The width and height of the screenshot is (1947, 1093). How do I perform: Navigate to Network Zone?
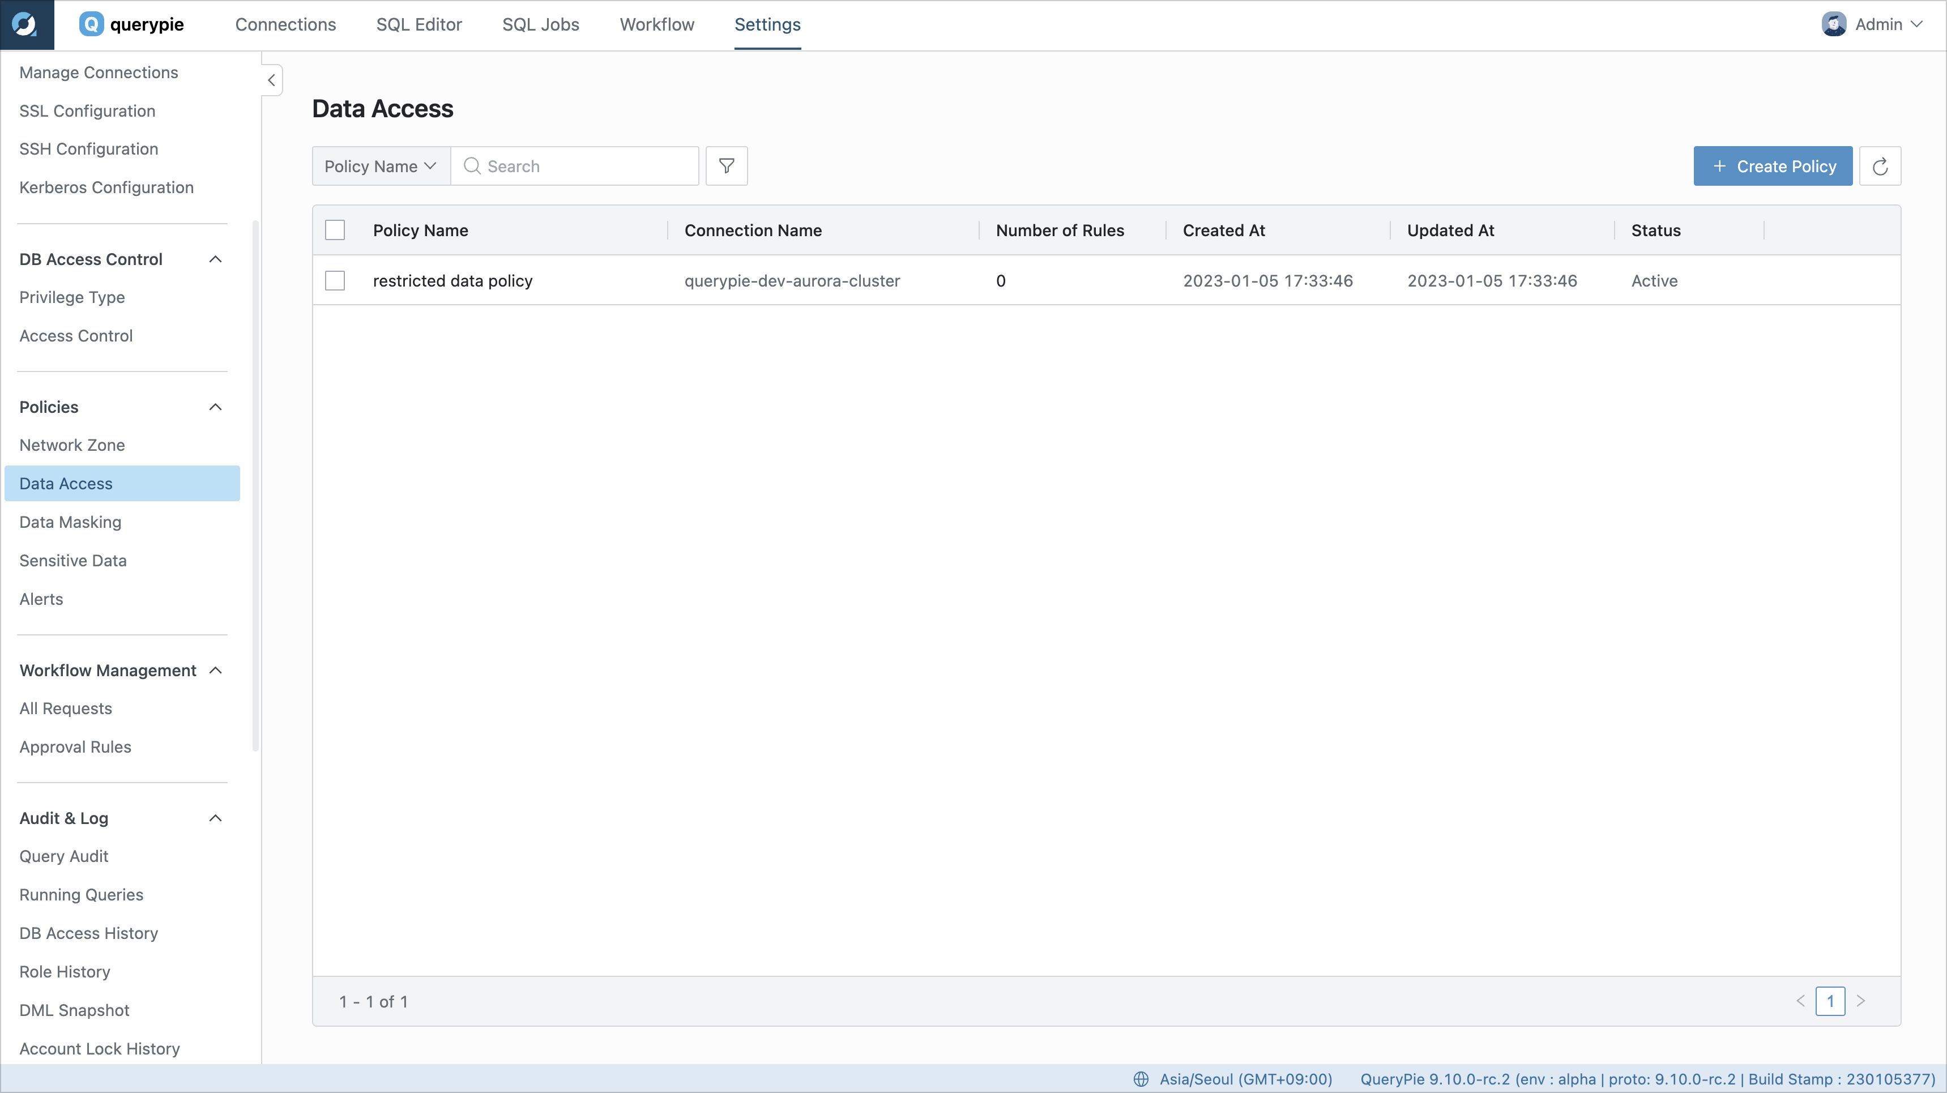pyautogui.click(x=72, y=445)
